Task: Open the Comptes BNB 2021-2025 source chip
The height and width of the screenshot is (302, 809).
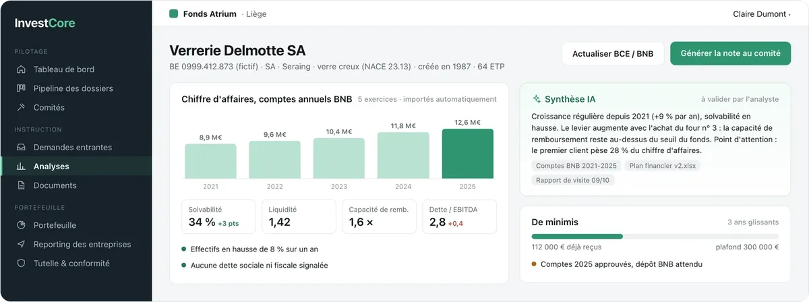Action: [576, 166]
